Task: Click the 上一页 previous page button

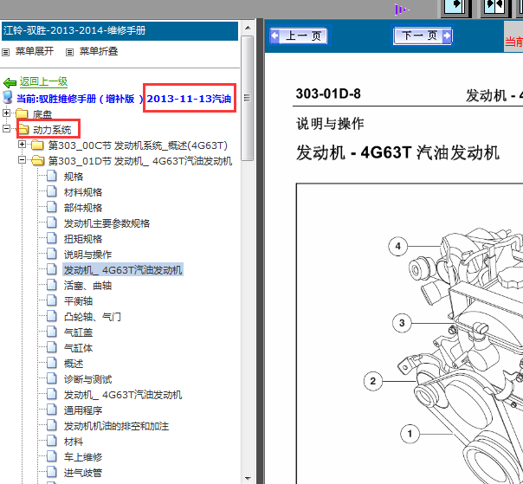Action: [299, 35]
